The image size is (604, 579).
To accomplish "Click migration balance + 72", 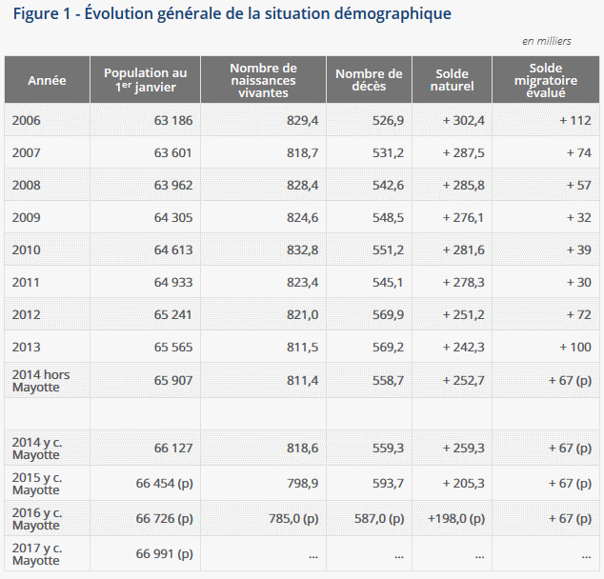I will coord(579,314).
